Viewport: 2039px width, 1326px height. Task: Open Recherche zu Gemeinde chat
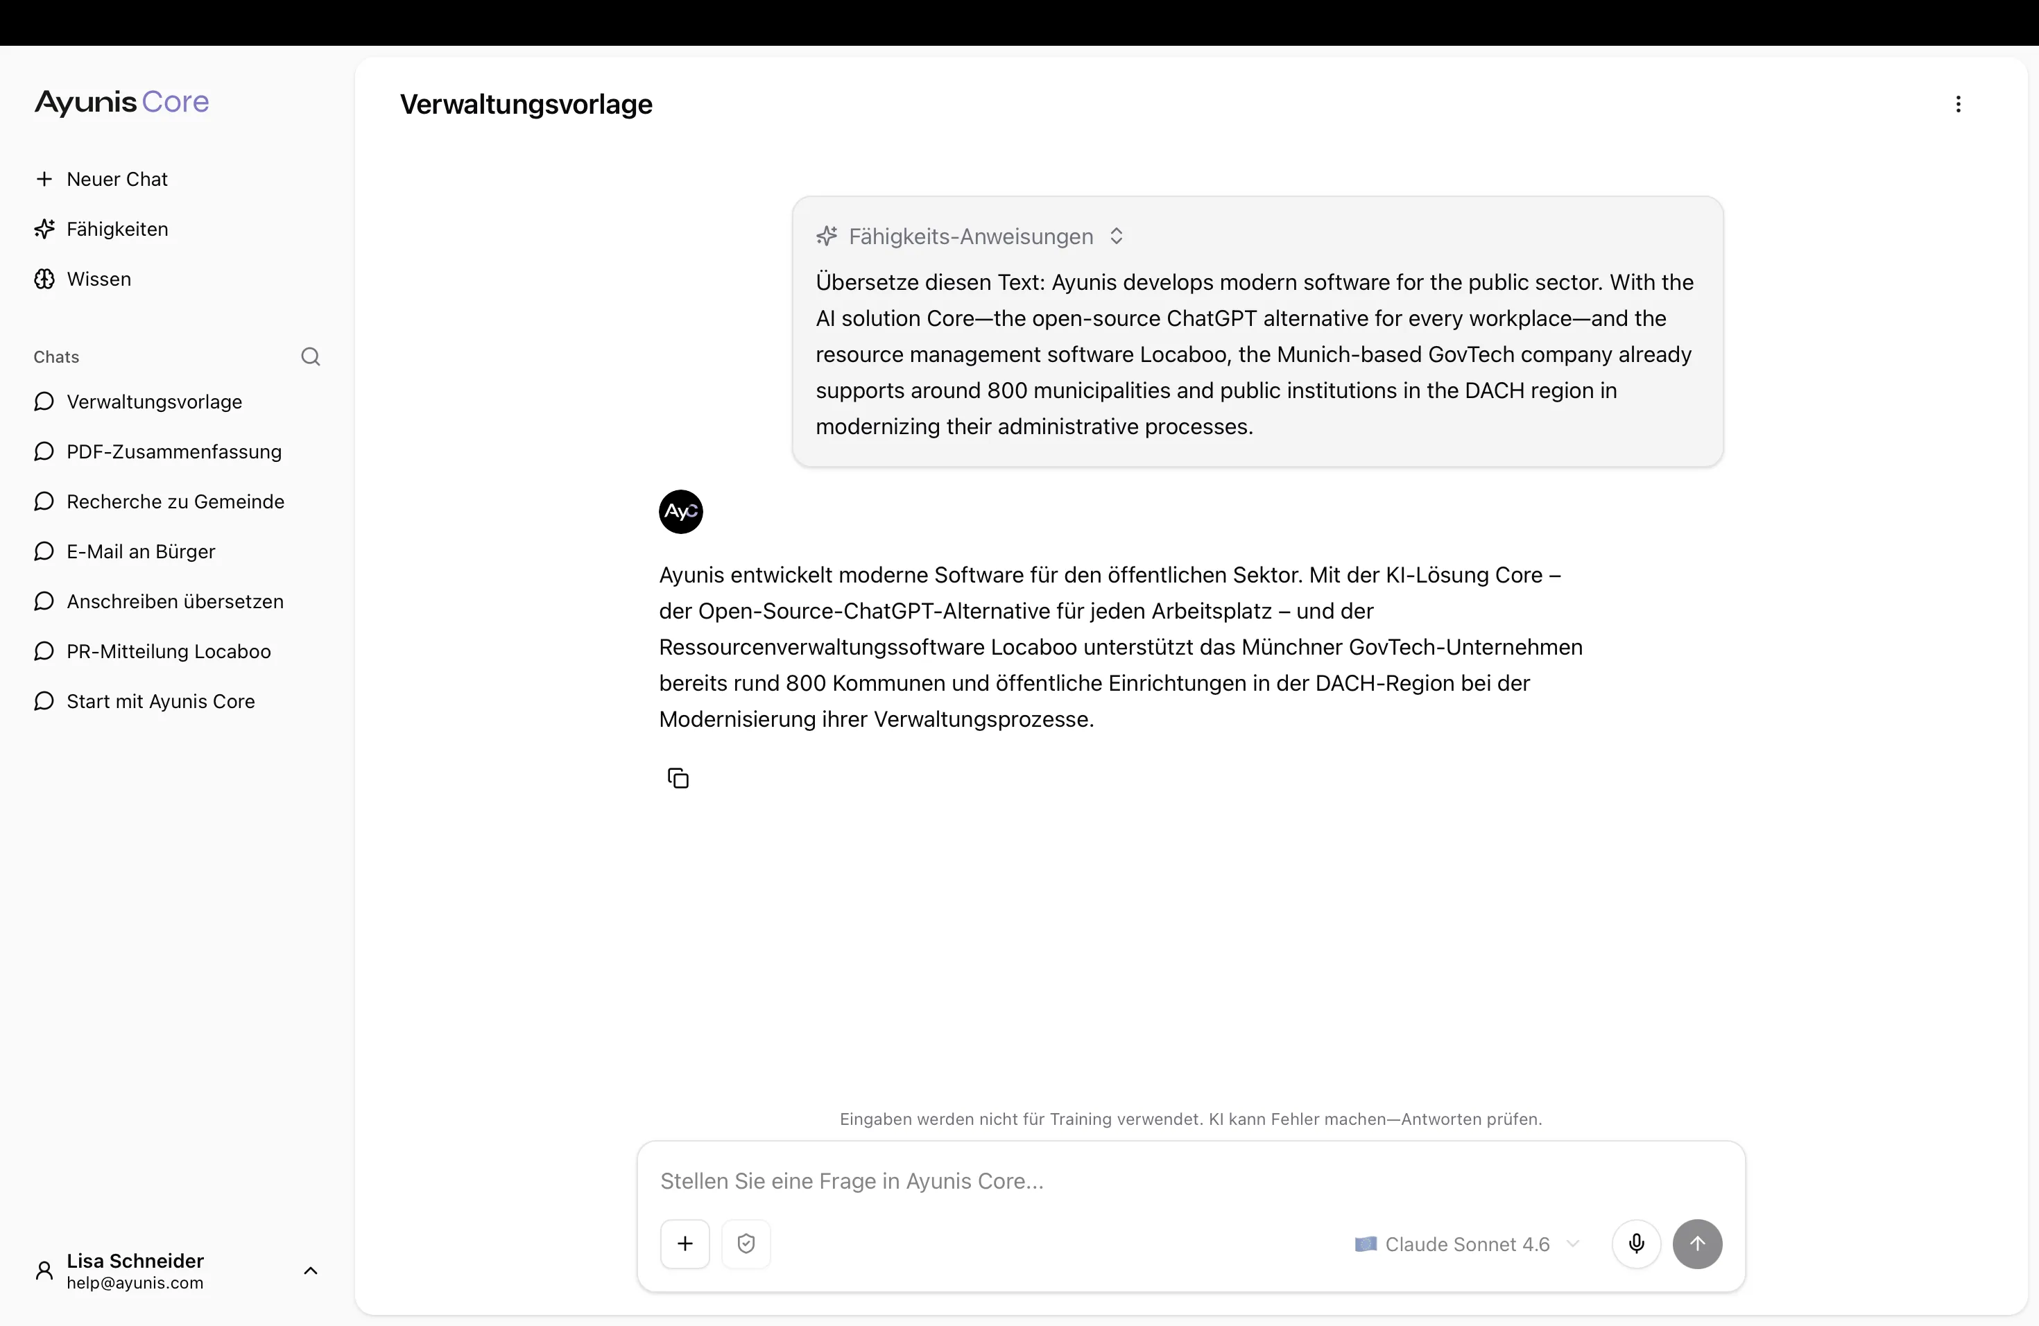175,501
